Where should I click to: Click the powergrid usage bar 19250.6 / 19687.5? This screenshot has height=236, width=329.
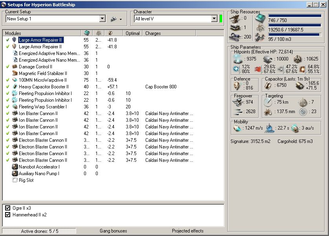click(295, 25)
